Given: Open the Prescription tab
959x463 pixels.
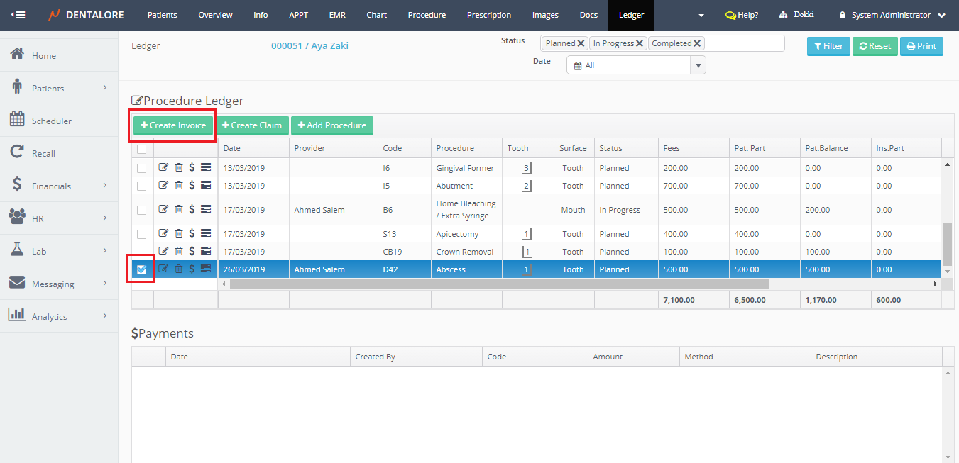Looking at the screenshot, I should coord(488,15).
